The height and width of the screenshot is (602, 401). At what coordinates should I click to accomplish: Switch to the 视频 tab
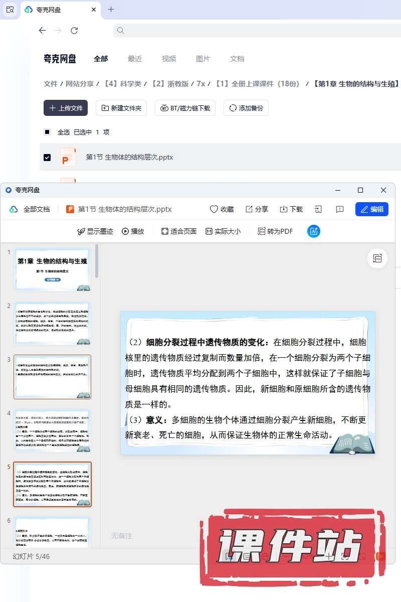(x=169, y=59)
